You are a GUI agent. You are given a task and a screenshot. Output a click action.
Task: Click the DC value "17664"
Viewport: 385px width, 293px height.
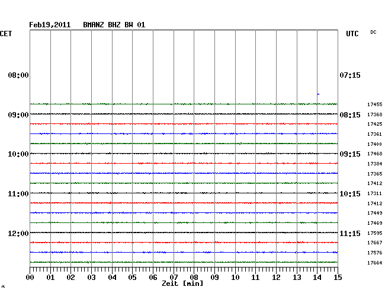[x=375, y=263]
